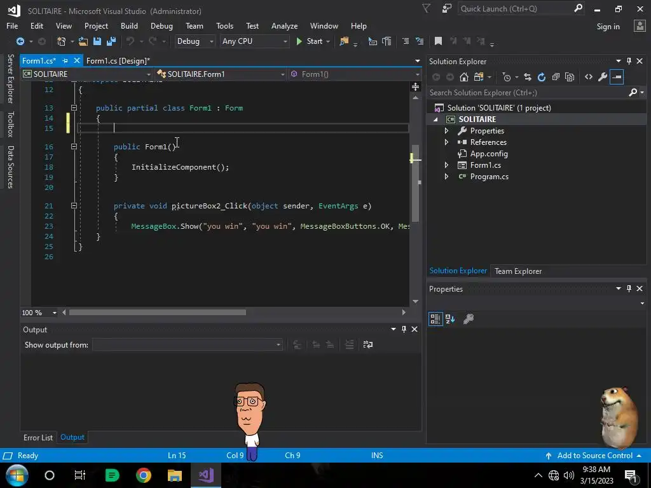Image resolution: width=651 pixels, height=488 pixels.
Task: Open the Toolbox side tab
Action: pyautogui.click(x=11, y=124)
